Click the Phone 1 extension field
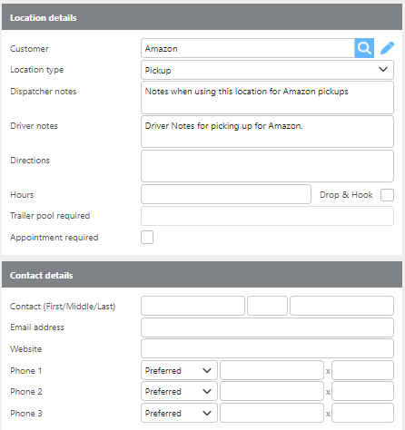 click(x=362, y=370)
